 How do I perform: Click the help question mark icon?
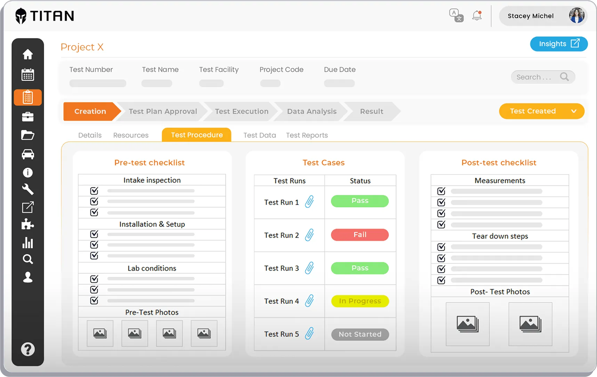coord(28,349)
